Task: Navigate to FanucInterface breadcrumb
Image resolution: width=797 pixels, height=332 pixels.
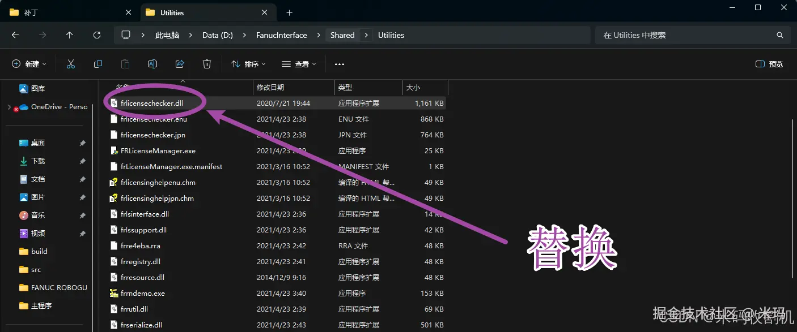Action: pyautogui.click(x=282, y=35)
